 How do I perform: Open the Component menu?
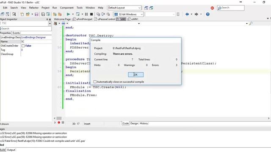pyautogui.click(x=67, y=8)
